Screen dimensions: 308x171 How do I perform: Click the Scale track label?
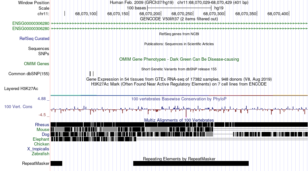pos(44,8)
